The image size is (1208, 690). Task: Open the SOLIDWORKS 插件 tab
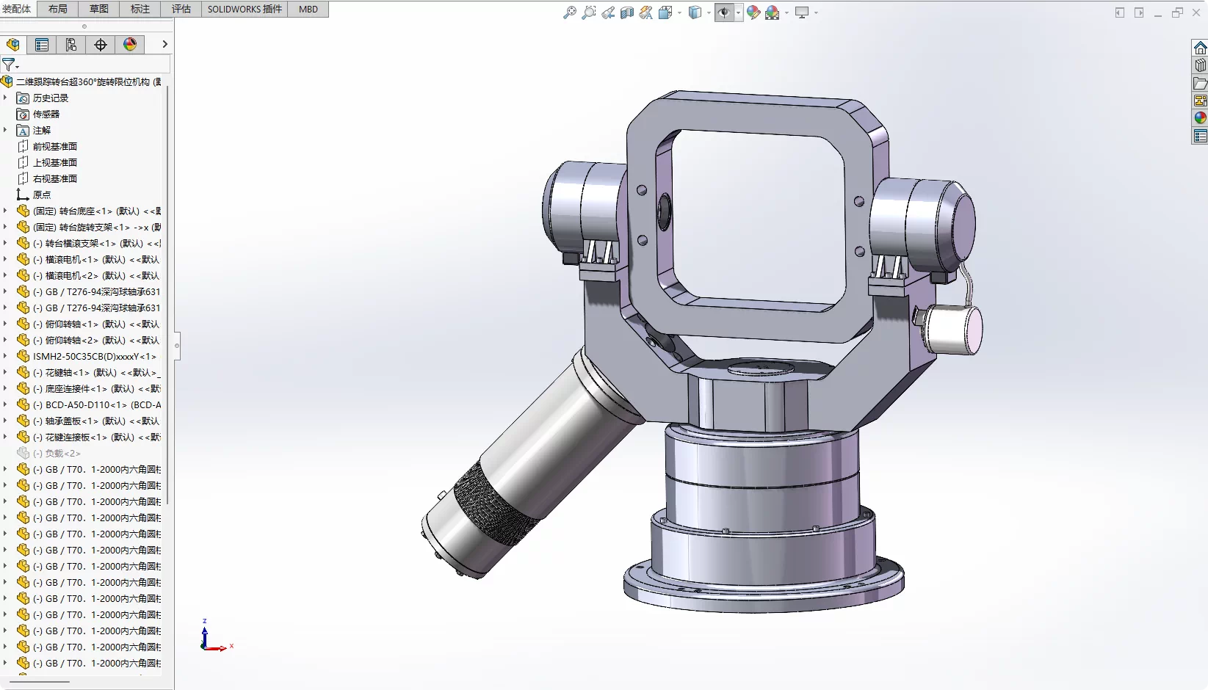click(x=245, y=9)
